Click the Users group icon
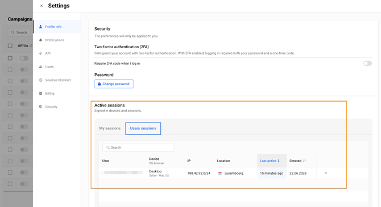 40,67
